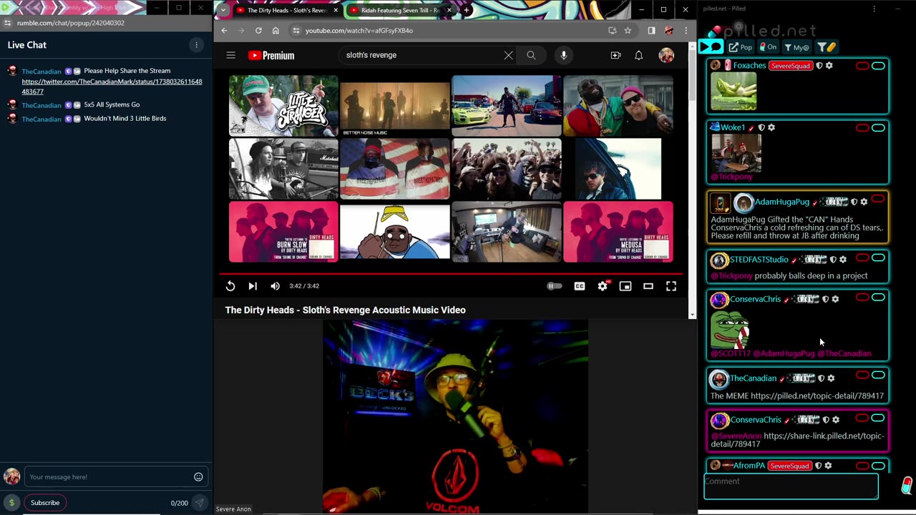The image size is (916, 515).
Task: Close the Ridah Featuring Seven Trill tab
Action: click(449, 10)
